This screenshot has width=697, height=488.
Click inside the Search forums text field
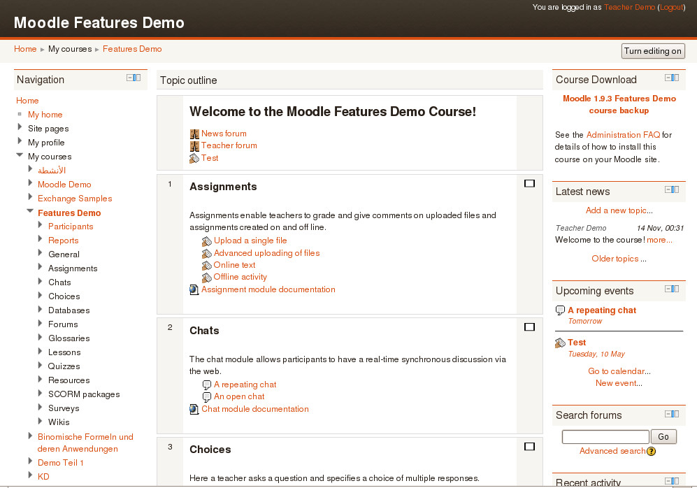coord(605,437)
